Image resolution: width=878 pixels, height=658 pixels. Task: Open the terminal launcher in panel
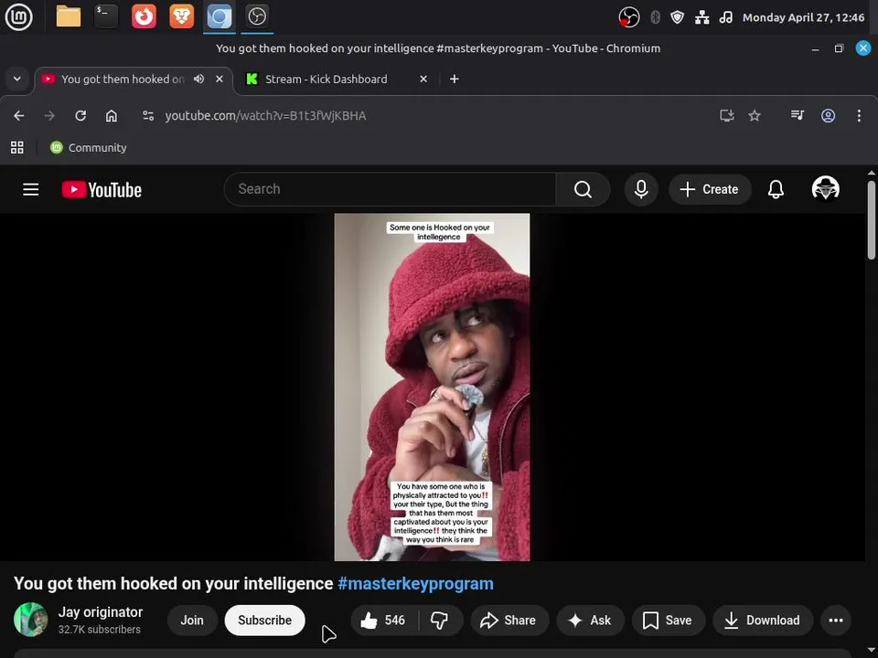pyautogui.click(x=106, y=16)
